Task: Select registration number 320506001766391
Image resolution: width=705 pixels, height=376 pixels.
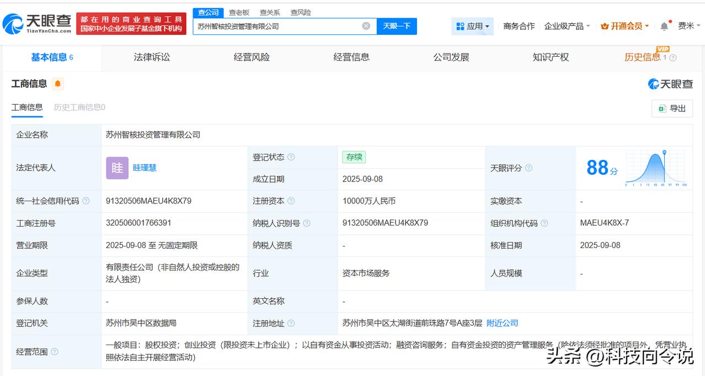Action: [x=138, y=223]
